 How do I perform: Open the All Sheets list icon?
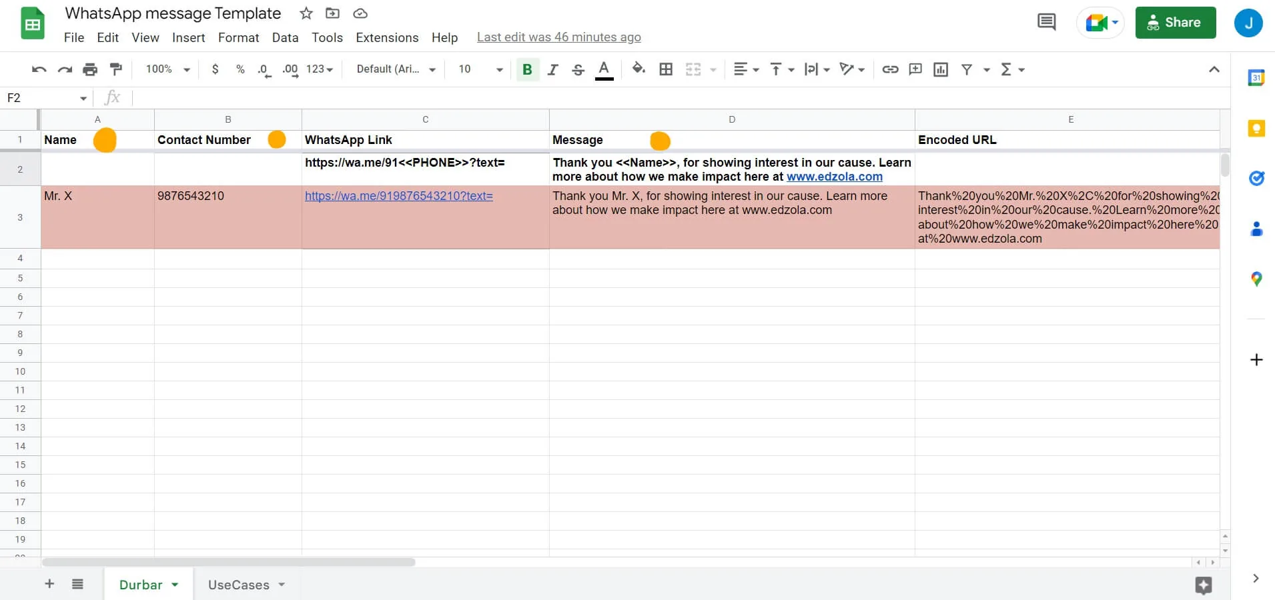[x=77, y=584]
